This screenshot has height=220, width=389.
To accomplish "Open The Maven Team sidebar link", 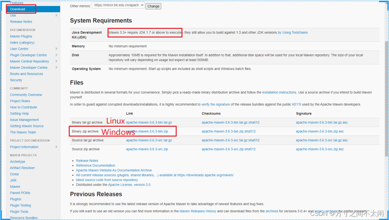I will click(23, 132).
